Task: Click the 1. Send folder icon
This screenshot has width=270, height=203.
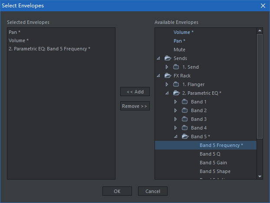Action: [x=176, y=67]
